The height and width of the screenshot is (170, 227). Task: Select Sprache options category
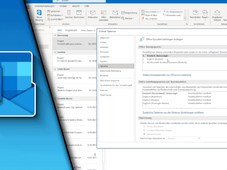pos(116,66)
